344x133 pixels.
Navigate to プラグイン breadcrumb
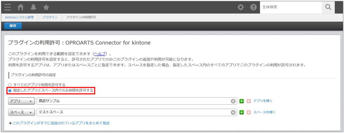tap(50, 17)
